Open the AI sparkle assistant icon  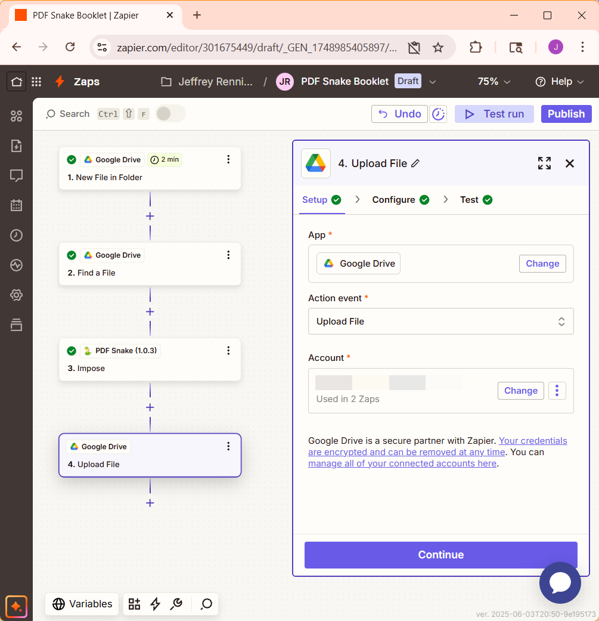(16, 606)
